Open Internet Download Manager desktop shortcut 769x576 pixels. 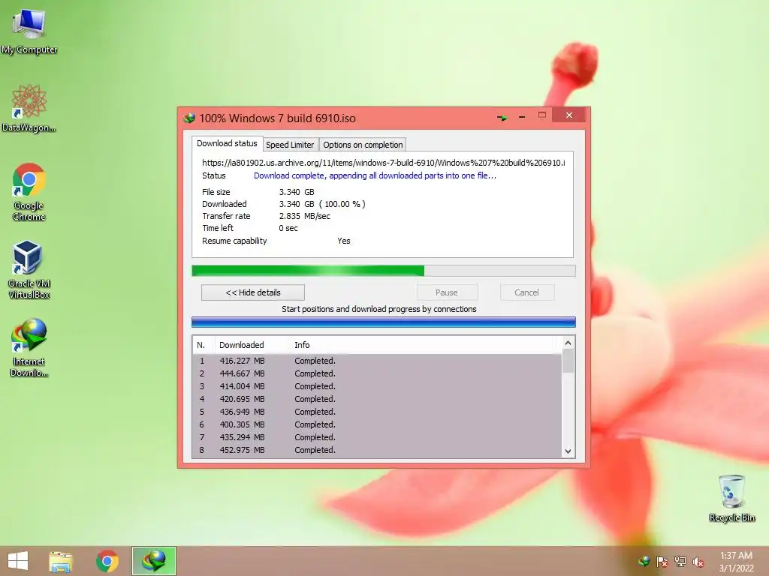point(29,347)
